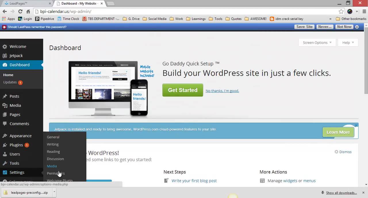Click the widgets link
The width and height of the screenshot is (368, 198).
click(290, 180)
